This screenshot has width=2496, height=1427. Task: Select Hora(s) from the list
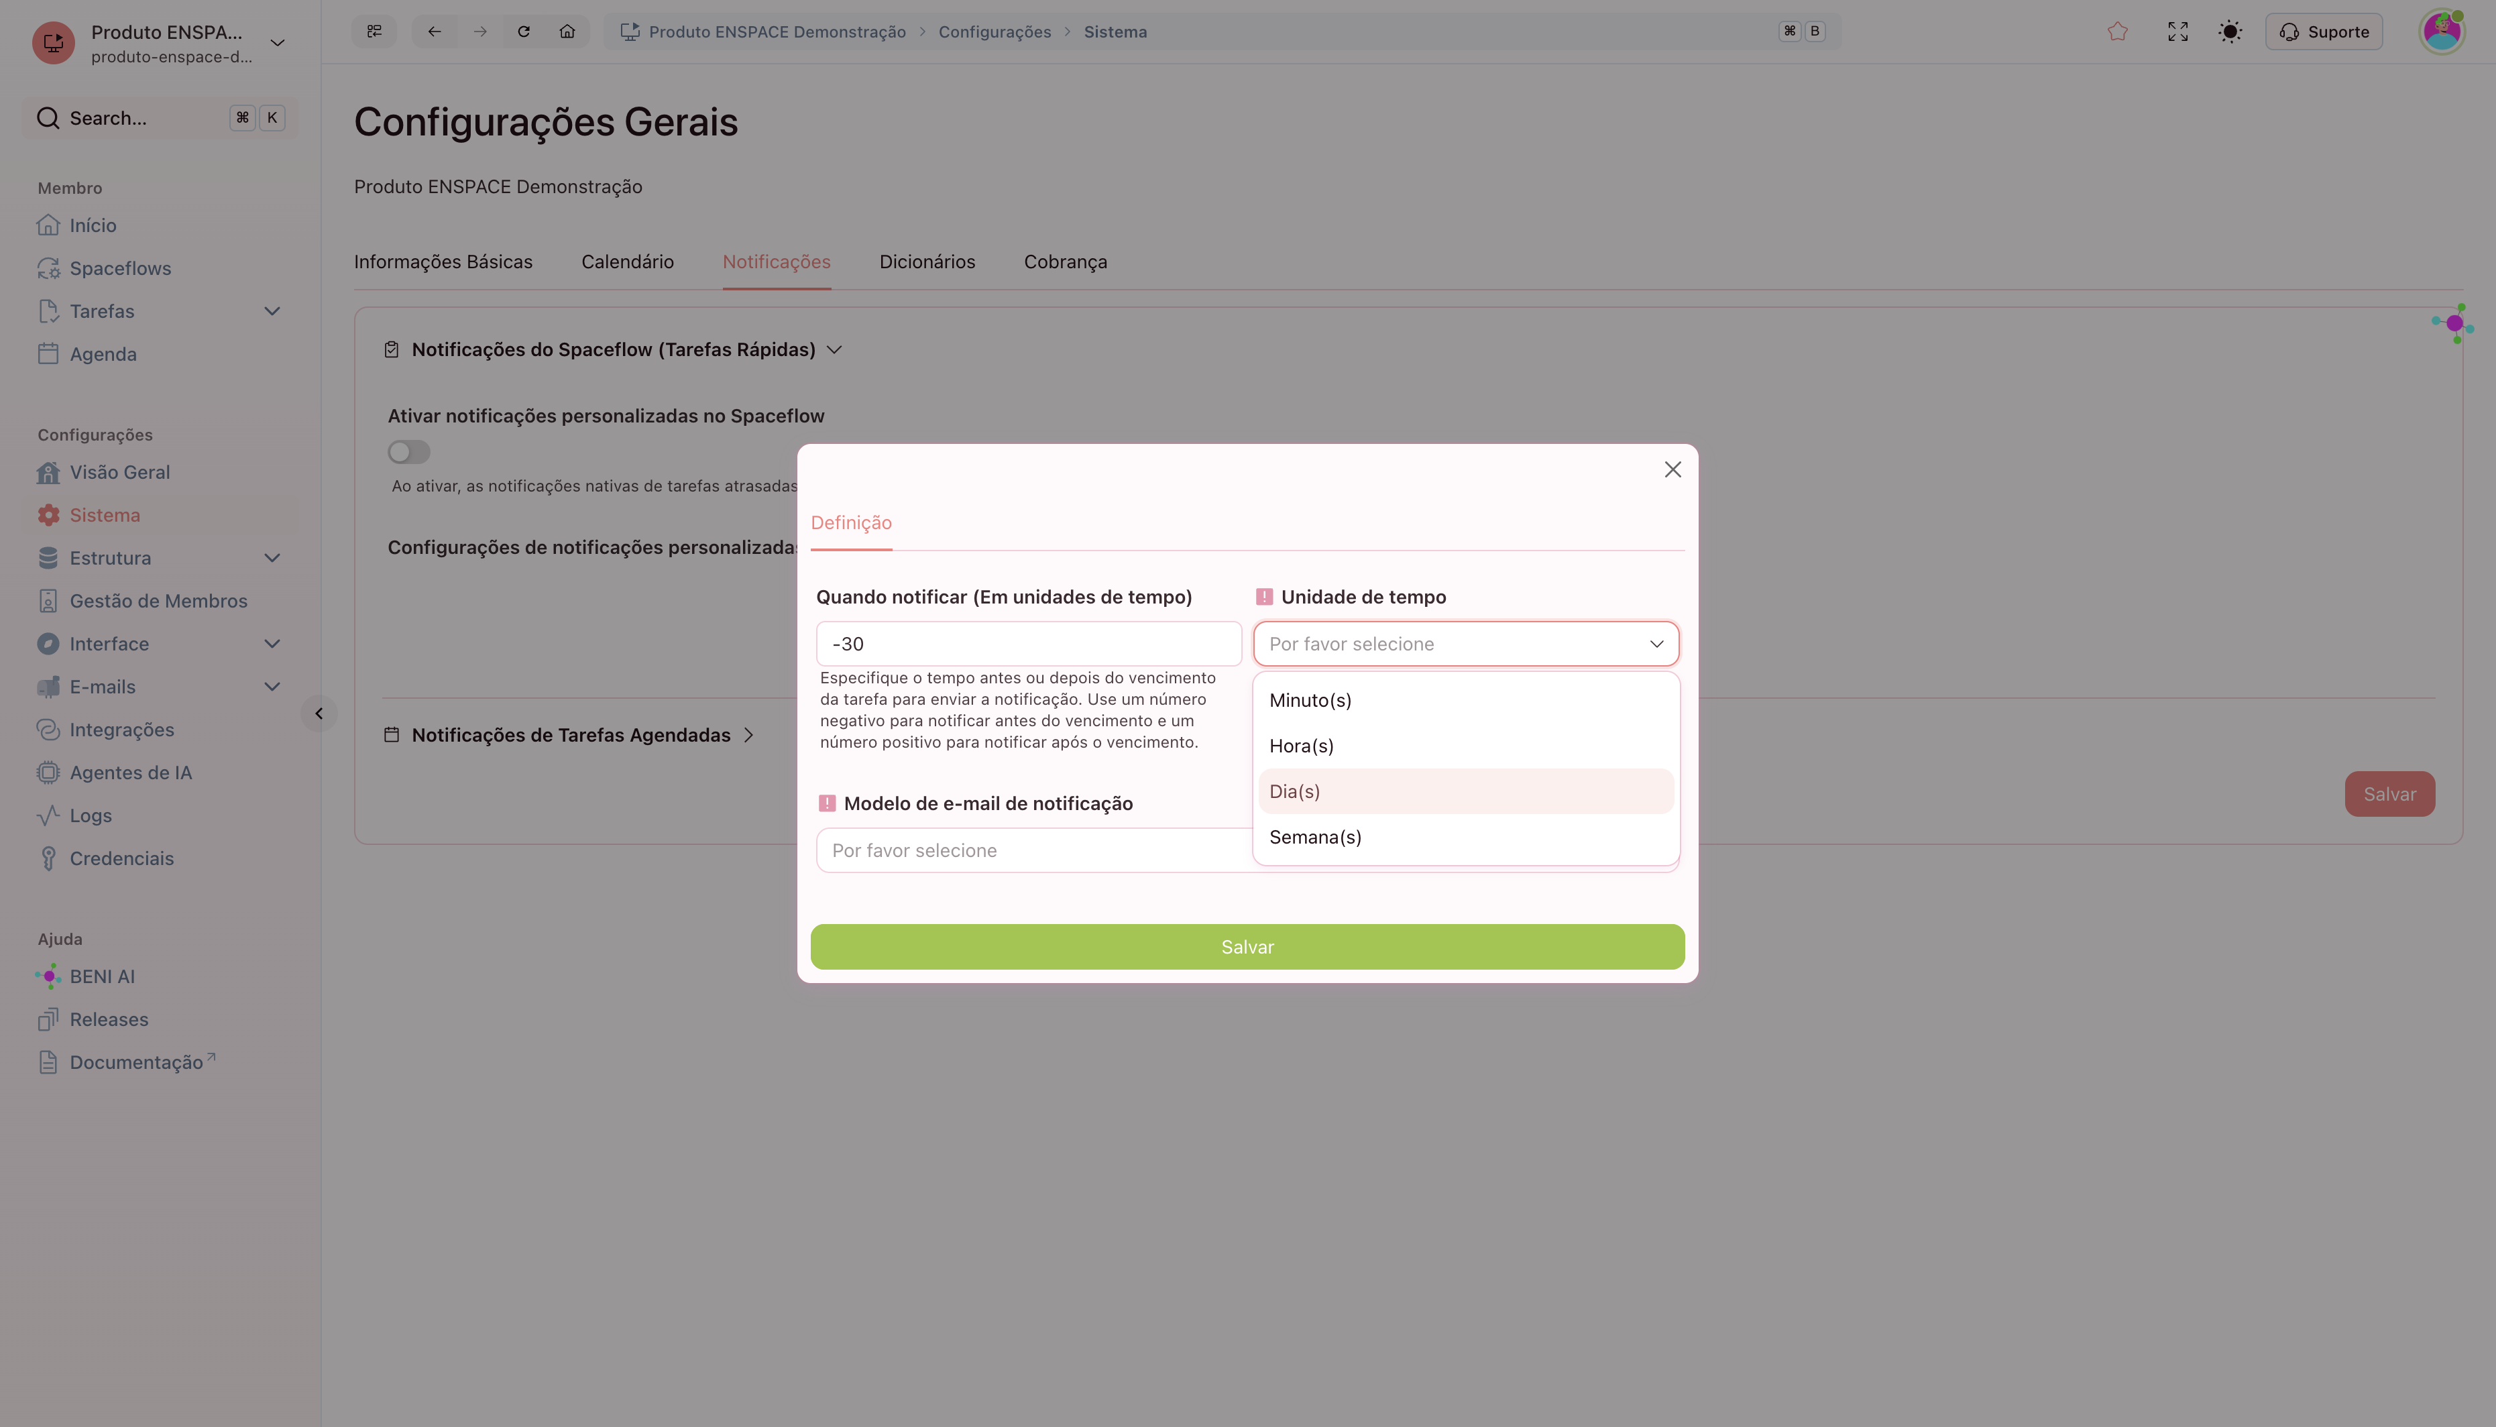(1465, 746)
